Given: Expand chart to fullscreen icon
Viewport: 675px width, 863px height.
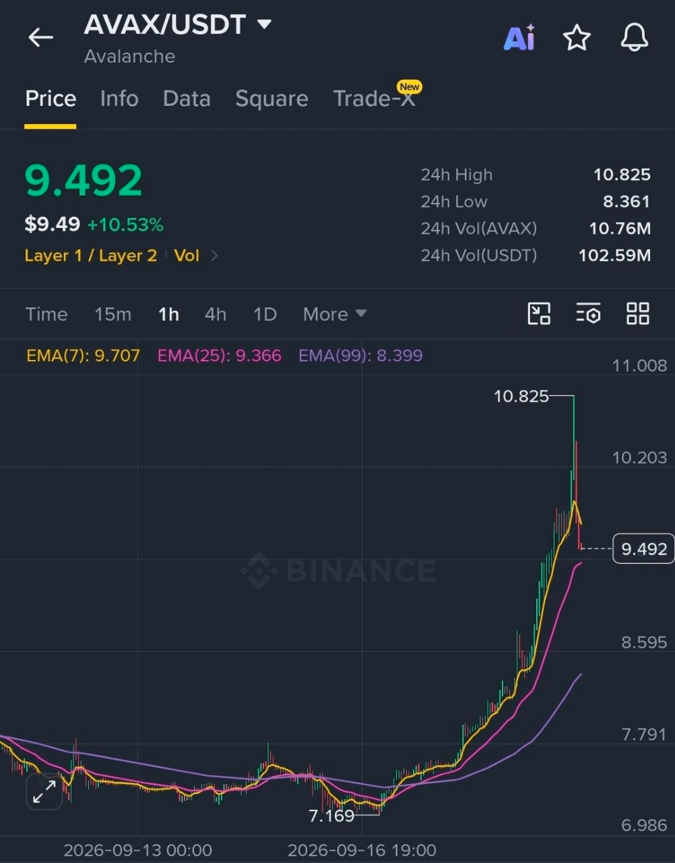Looking at the screenshot, I should click(44, 792).
